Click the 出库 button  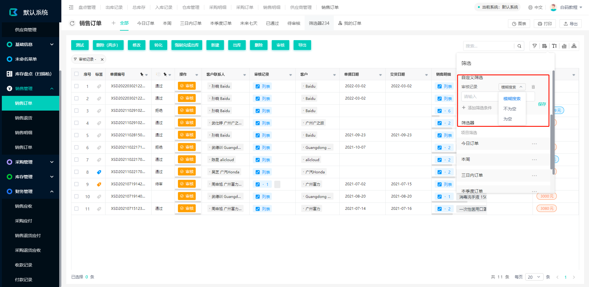237,45
